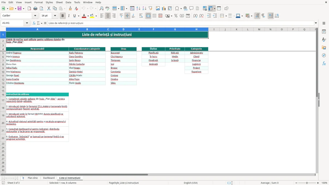The image size is (329, 185).
Task: Toggle Left-To-Right text direction
Action: [257, 16]
